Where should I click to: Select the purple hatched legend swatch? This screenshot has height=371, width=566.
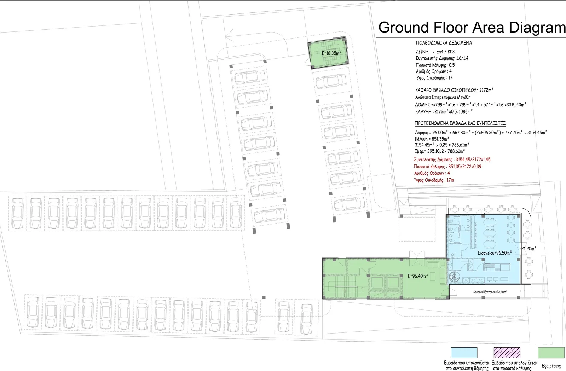click(507, 353)
